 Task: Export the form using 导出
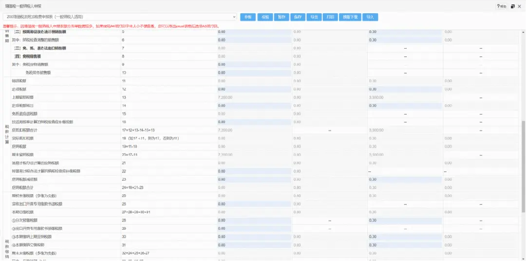[x=314, y=17]
